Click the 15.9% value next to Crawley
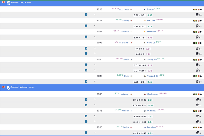Viewport: 204px width, 136px height. tap(119, 19)
